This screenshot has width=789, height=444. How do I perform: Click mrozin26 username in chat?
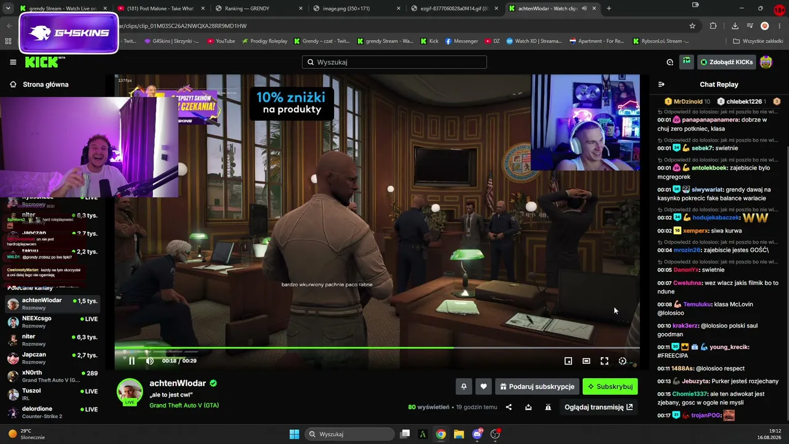pos(687,250)
